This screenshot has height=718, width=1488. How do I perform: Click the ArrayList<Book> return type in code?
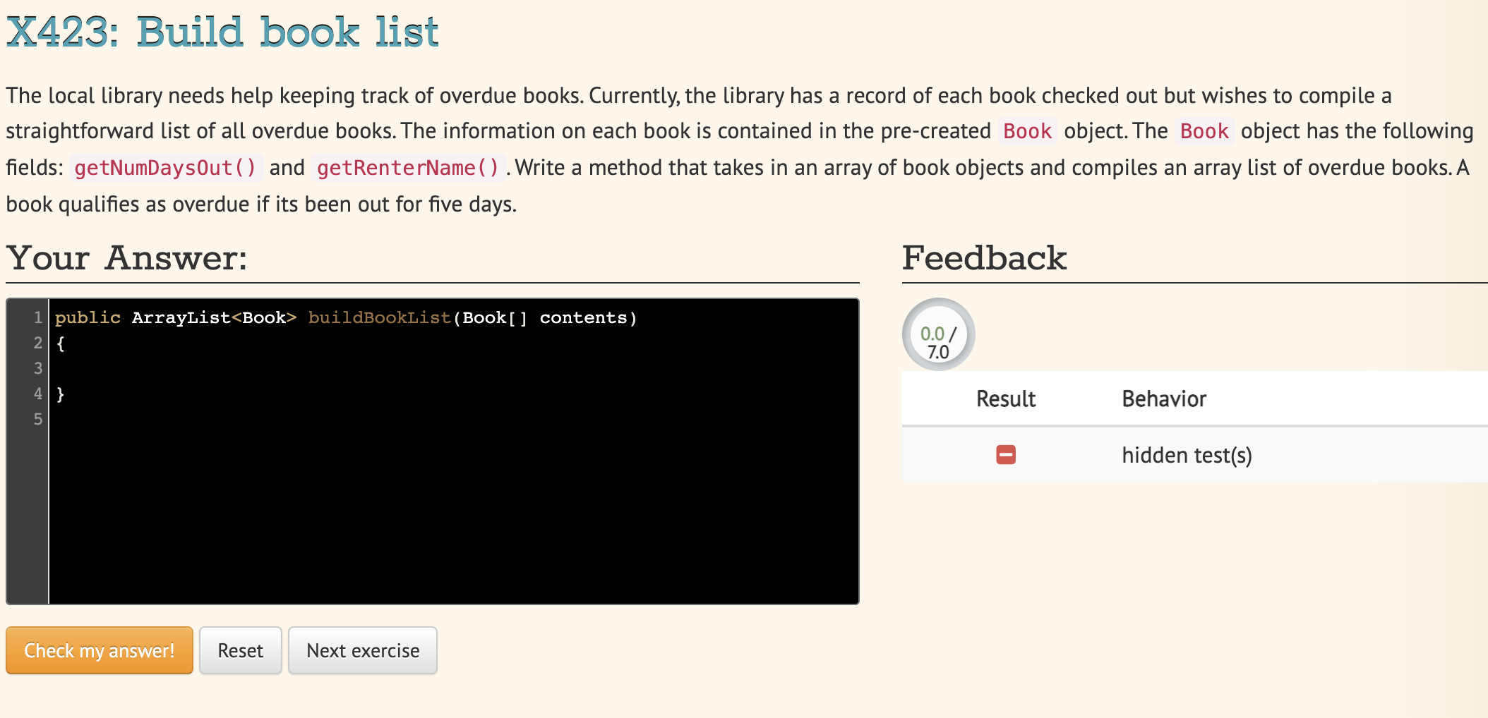pos(212,317)
